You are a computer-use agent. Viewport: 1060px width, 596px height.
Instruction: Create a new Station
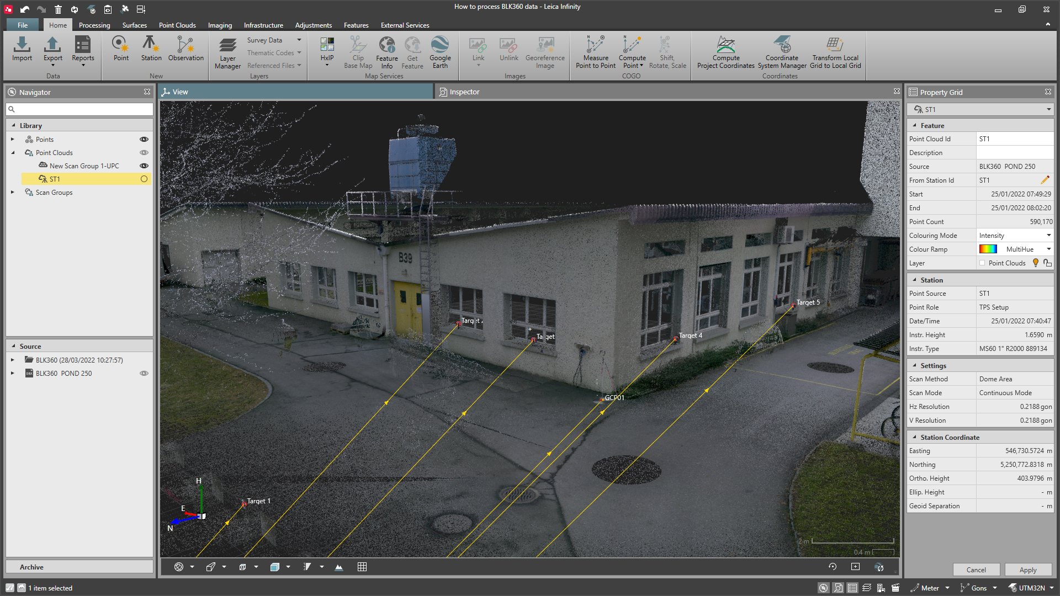pyautogui.click(x=151, y=49)
